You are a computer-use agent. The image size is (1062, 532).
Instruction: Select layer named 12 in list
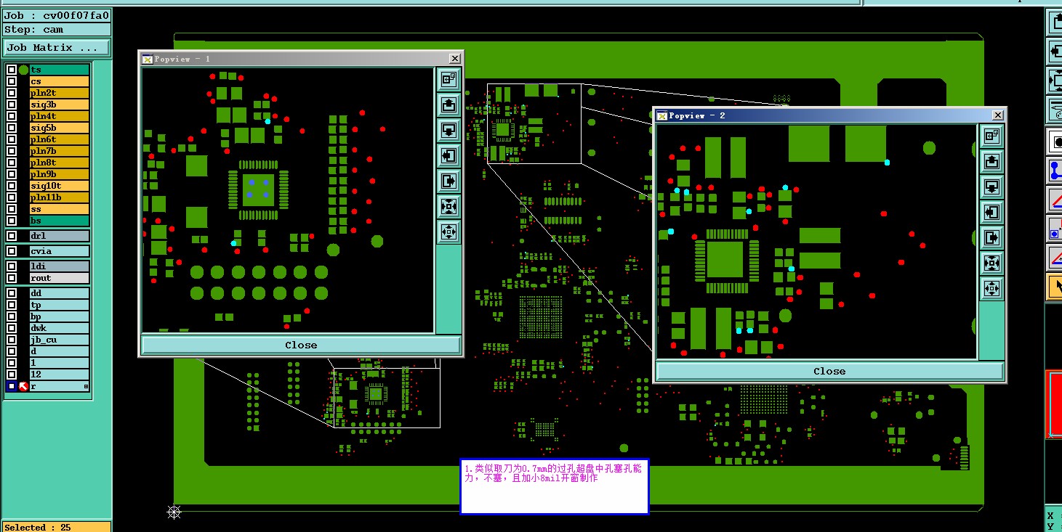pyautogui.click(x=60, y=375)
